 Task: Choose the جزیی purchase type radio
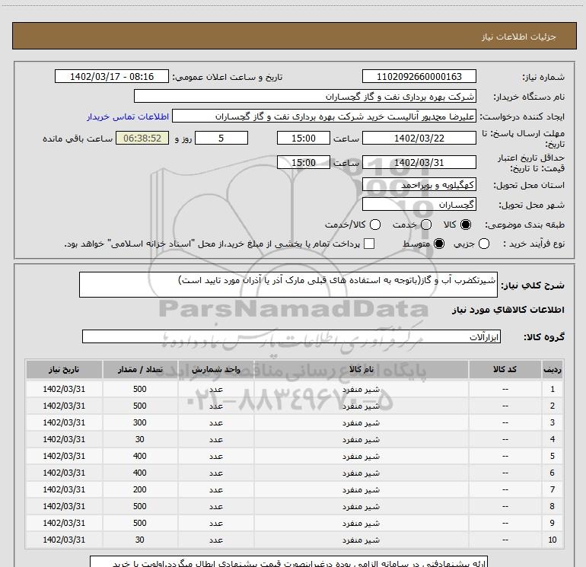tap(483, 244)
